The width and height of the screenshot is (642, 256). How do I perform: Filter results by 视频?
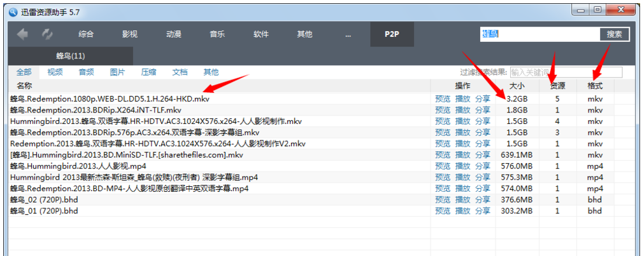click(x=55, y=72)
